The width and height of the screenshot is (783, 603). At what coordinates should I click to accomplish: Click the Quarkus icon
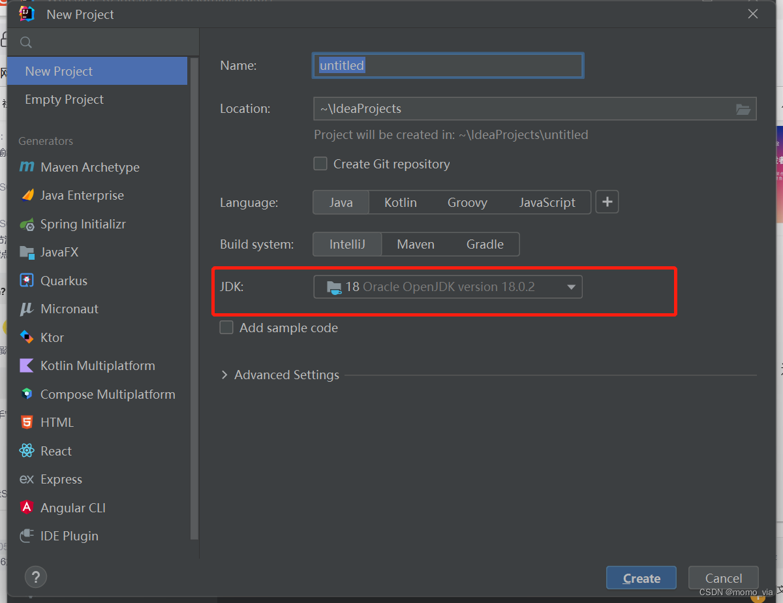[27, 281]
